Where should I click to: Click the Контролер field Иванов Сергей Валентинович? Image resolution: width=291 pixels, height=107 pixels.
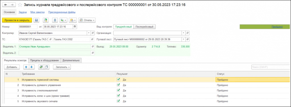tap(53, 33)
